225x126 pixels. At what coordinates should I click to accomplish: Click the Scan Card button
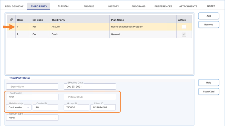(x=208, y=92)
